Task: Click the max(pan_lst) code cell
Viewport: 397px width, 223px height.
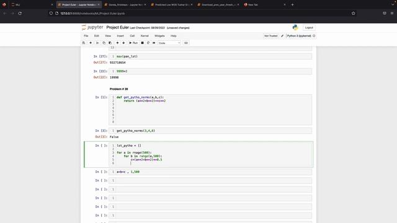Action: tap(210, 56)
